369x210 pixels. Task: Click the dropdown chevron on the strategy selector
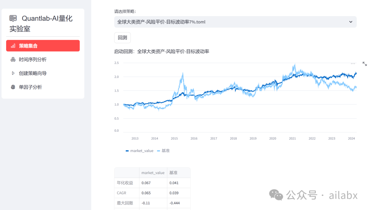(351, 22)
